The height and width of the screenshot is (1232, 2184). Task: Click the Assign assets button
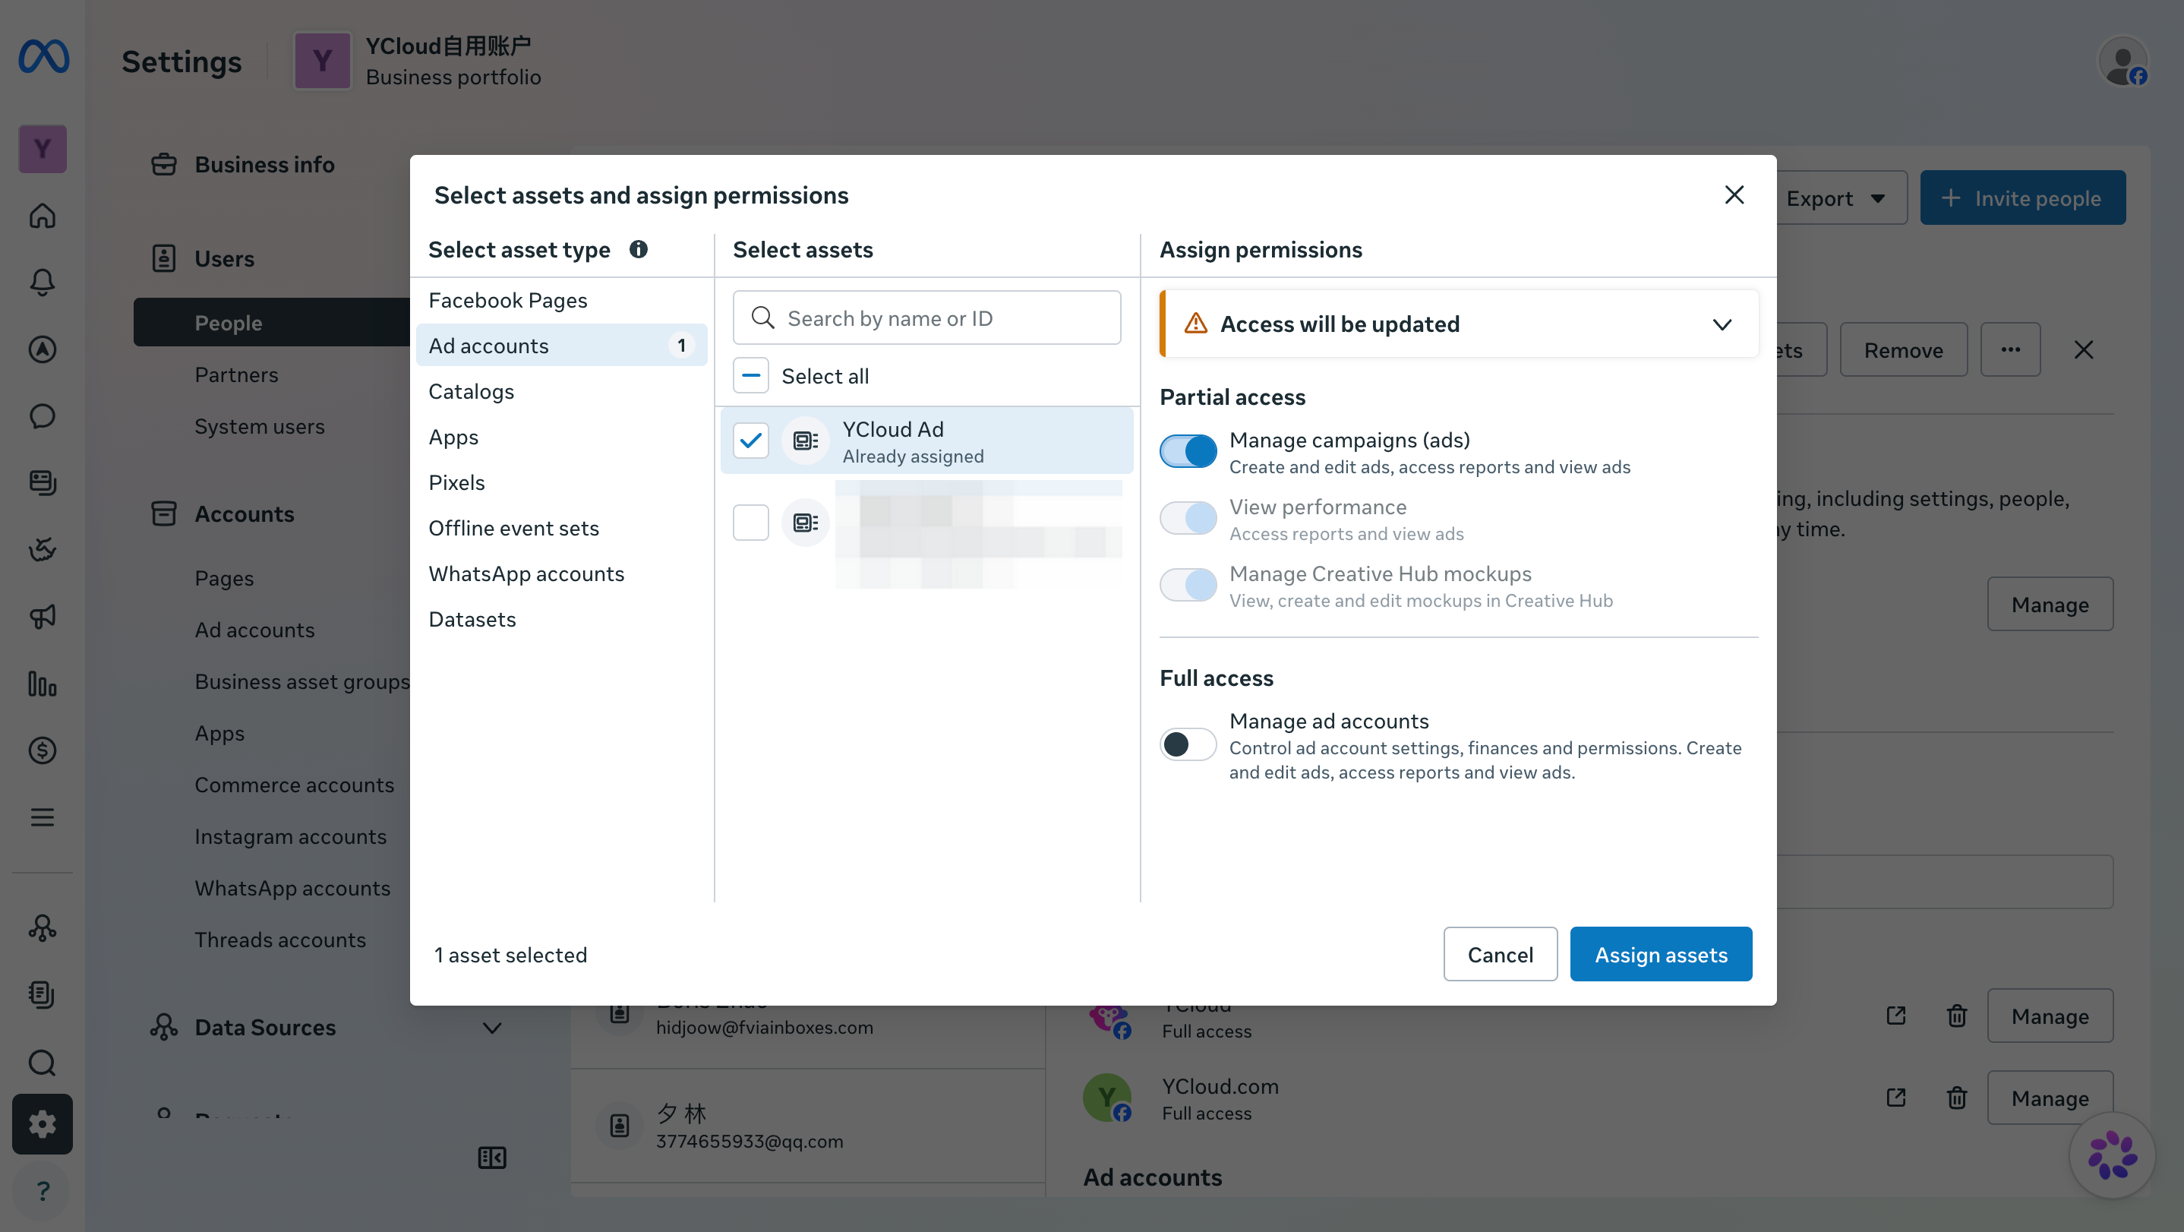click(1661, 955)
